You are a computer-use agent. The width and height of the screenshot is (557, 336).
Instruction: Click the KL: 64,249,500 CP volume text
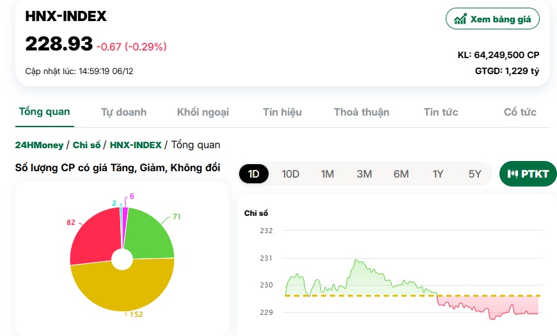[x=498, y=55]
